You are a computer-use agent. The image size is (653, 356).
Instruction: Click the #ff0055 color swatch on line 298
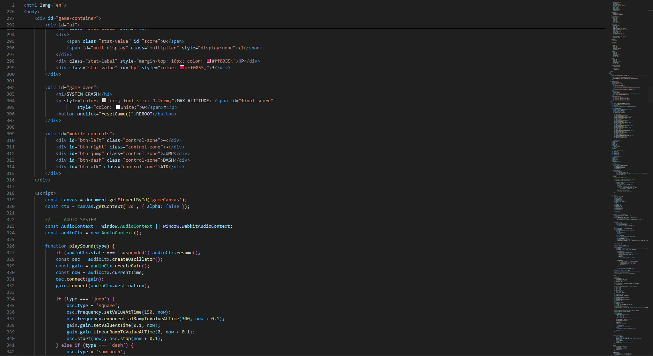point(209,61)
